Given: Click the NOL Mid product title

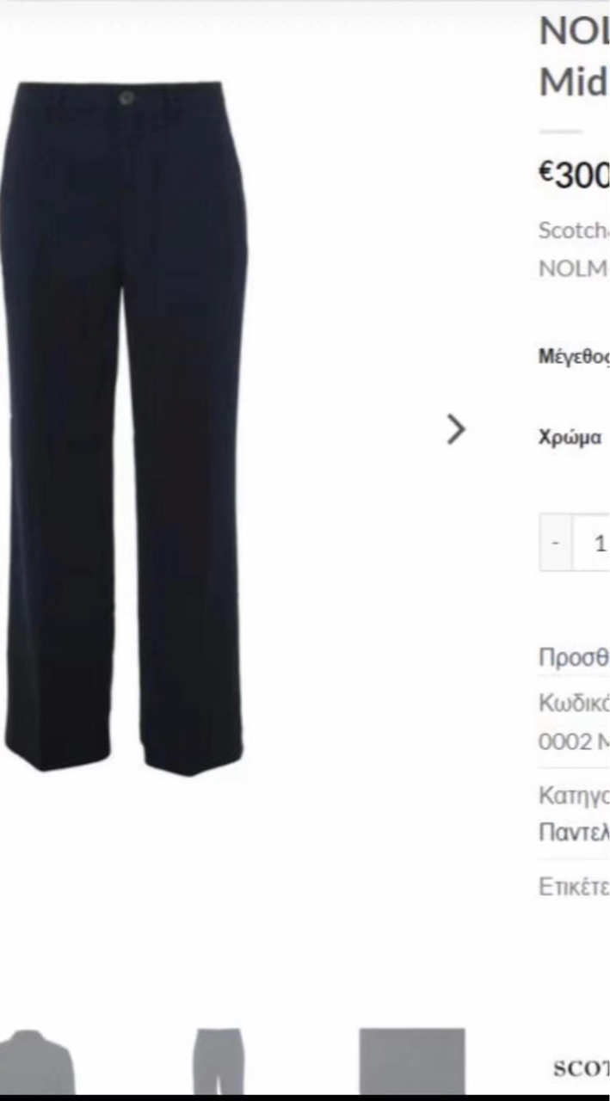Looking at the screenshot, I should [x=574, y=57].
